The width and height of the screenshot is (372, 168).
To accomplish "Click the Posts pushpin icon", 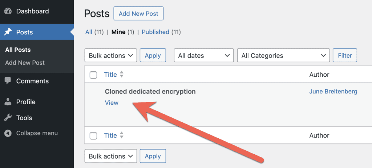I will click(8, 32).
